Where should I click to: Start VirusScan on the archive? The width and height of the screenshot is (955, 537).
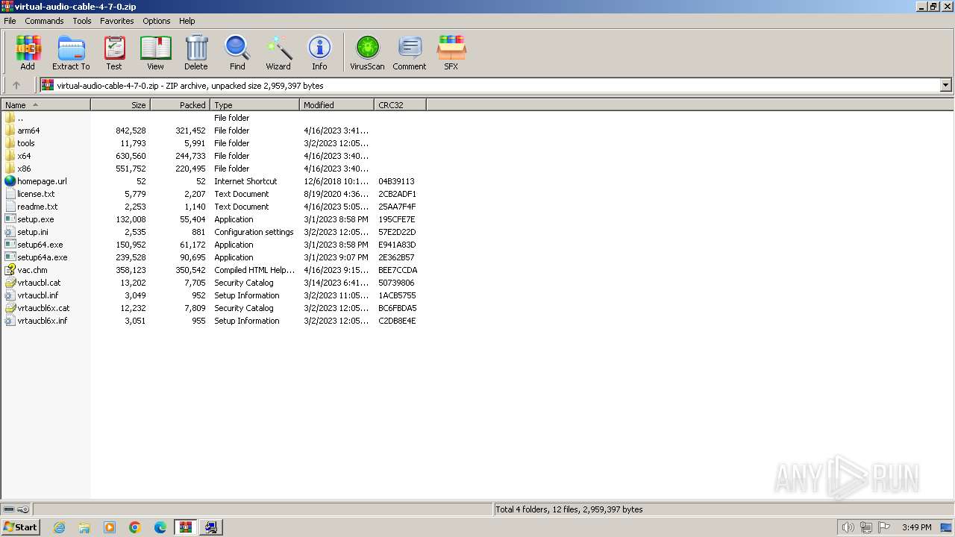point(367,48)
